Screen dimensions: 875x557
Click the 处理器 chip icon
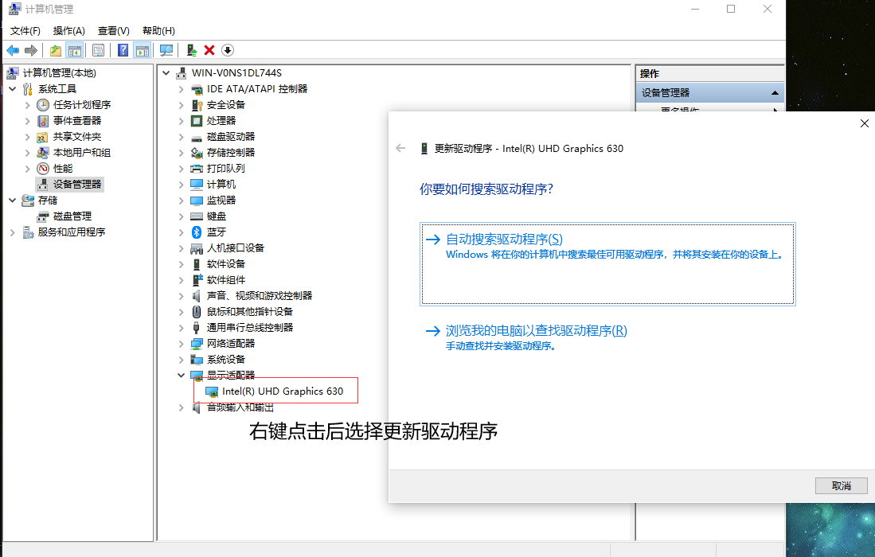pos(197,121)
